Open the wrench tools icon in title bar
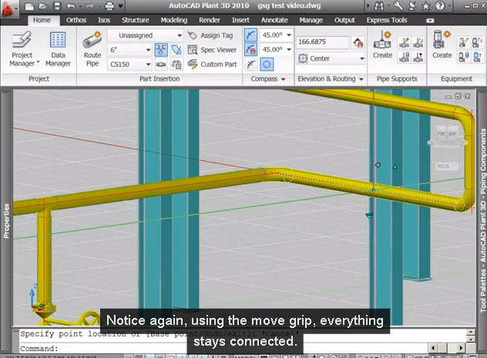 tap(398, 6)
